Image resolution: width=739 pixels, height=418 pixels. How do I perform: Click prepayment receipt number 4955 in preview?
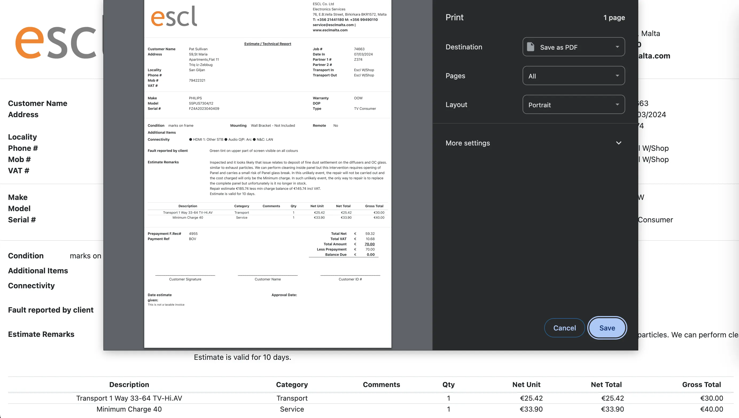[193, 234]
